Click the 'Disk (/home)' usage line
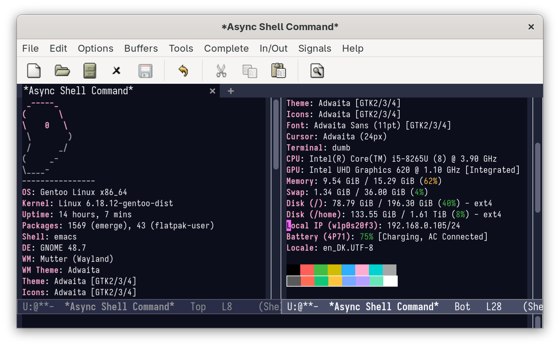 [394, 214]
